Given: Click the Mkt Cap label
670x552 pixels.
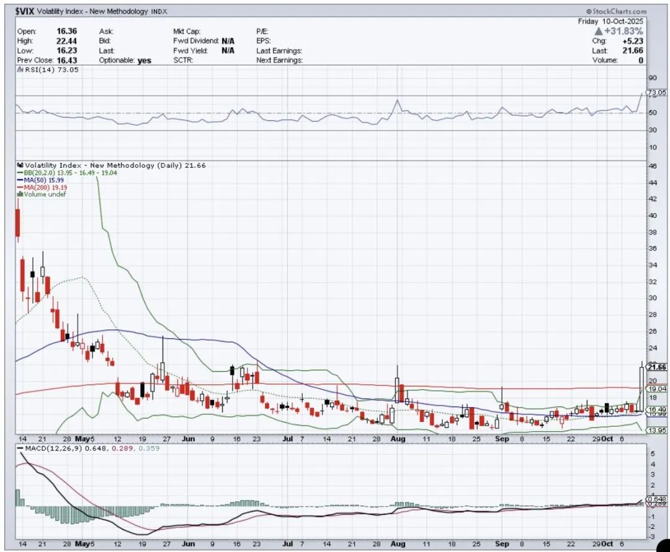Looking at the screenshot, I should (187, 31).
